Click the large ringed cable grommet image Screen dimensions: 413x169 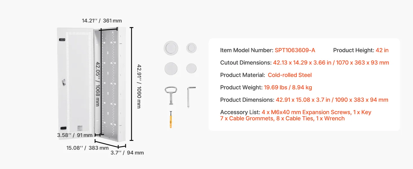click(x=171, y=48)
